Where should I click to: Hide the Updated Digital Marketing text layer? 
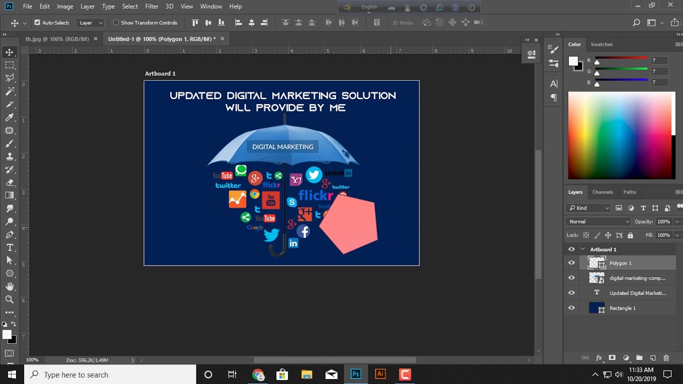pyautogui.click(x=571, y=293)
